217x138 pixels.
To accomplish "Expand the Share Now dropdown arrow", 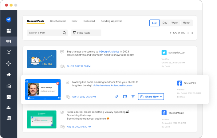I will coord(161,97).
